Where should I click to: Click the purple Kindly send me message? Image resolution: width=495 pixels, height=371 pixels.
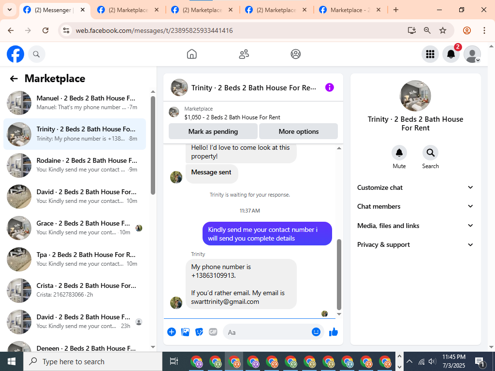tap(267, 234)
